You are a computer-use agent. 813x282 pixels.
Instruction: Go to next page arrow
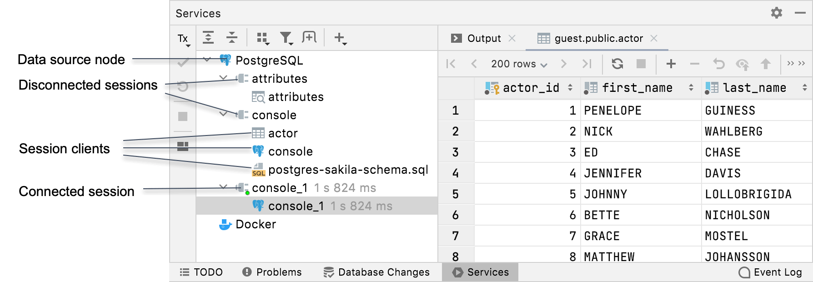point(564,64)
